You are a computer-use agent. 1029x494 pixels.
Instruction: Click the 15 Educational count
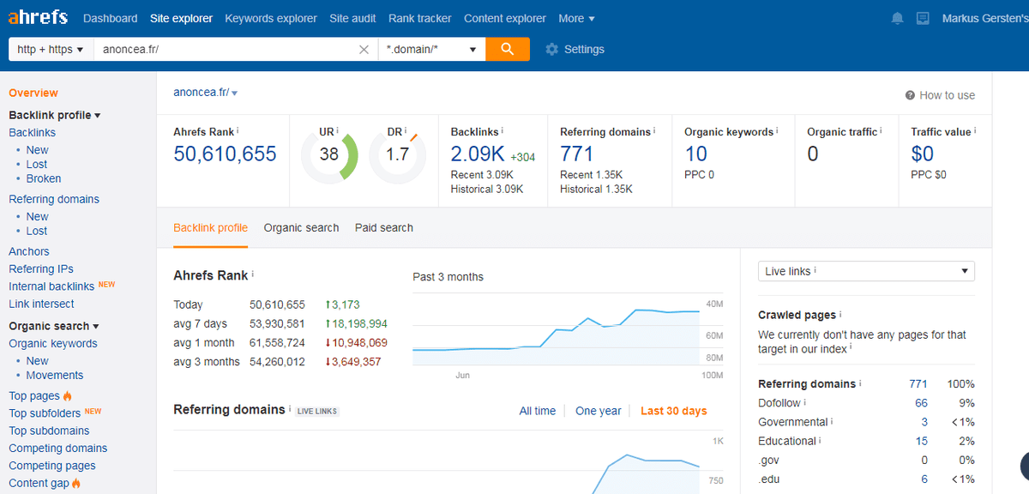point(921,441)
